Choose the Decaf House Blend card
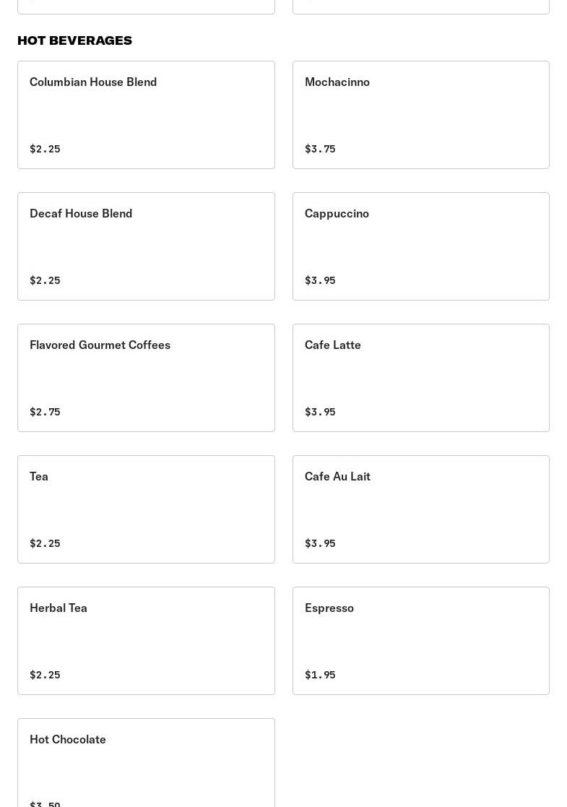 [146, 246]
